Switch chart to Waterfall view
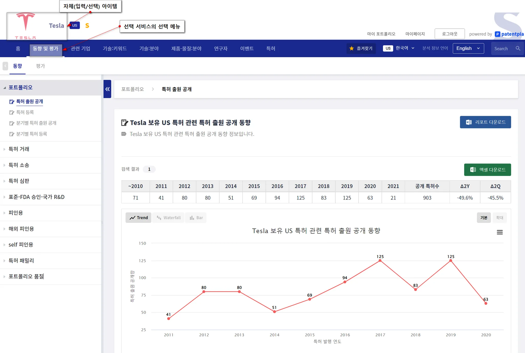525x353 pixels. tap(169, 218)
